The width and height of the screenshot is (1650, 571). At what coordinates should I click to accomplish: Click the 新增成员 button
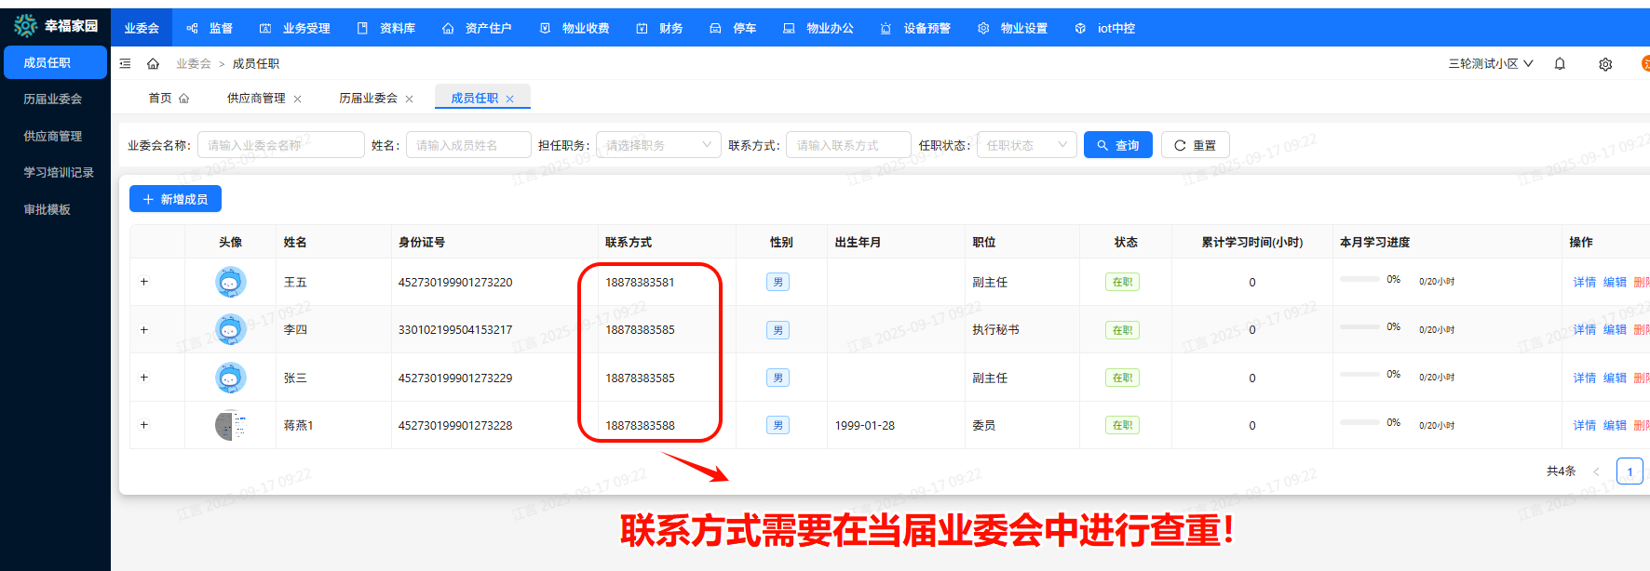175,199
